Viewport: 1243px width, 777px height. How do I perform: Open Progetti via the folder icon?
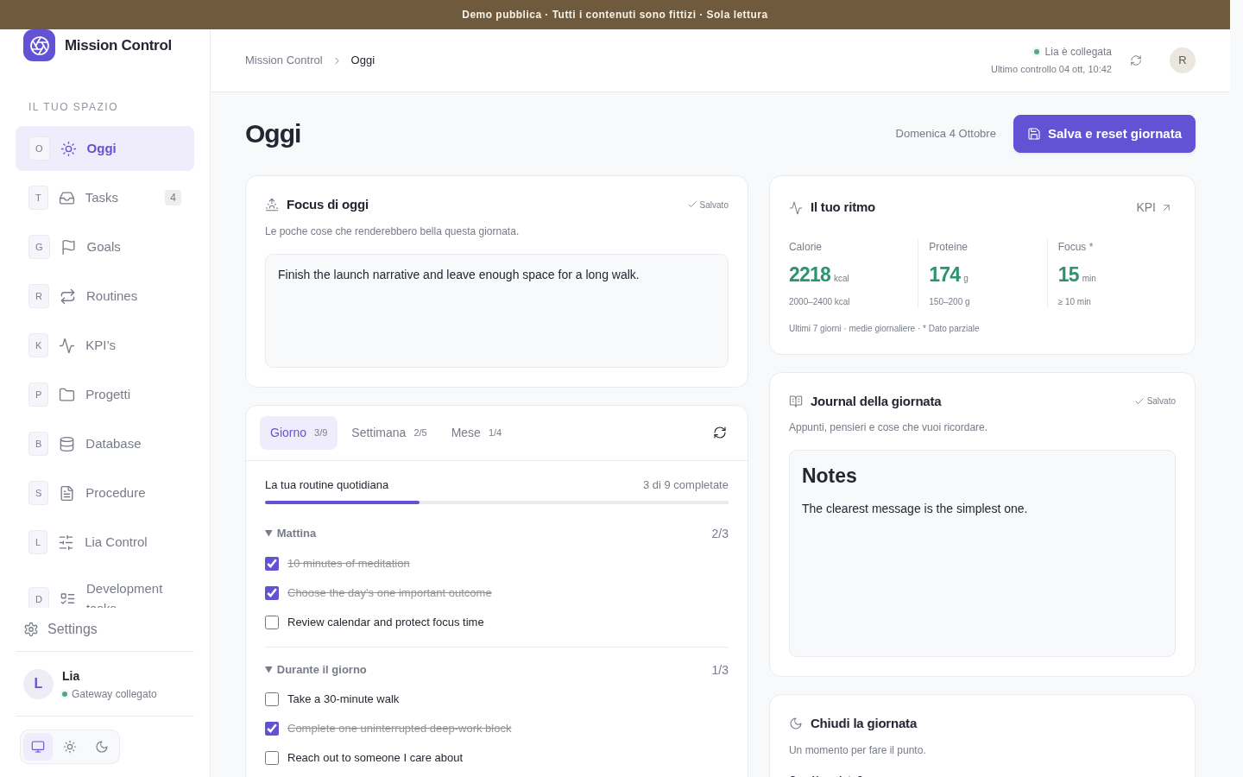click(66, 395)
